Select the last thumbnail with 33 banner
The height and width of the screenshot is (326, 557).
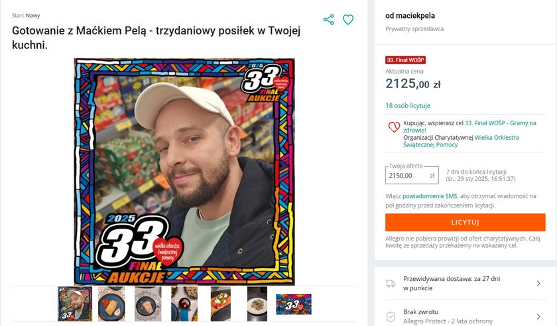(x=294, y=304)
